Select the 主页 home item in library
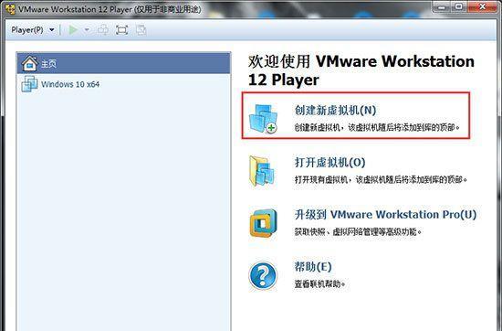This screenshot has width=502, height=331. (124, 63)
